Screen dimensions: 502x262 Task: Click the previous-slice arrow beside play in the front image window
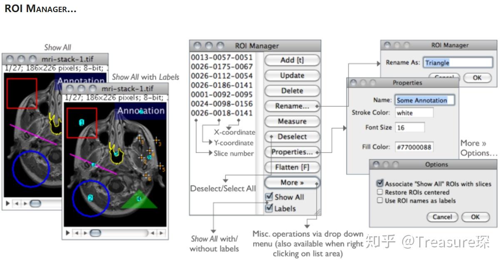click(76, 233)
